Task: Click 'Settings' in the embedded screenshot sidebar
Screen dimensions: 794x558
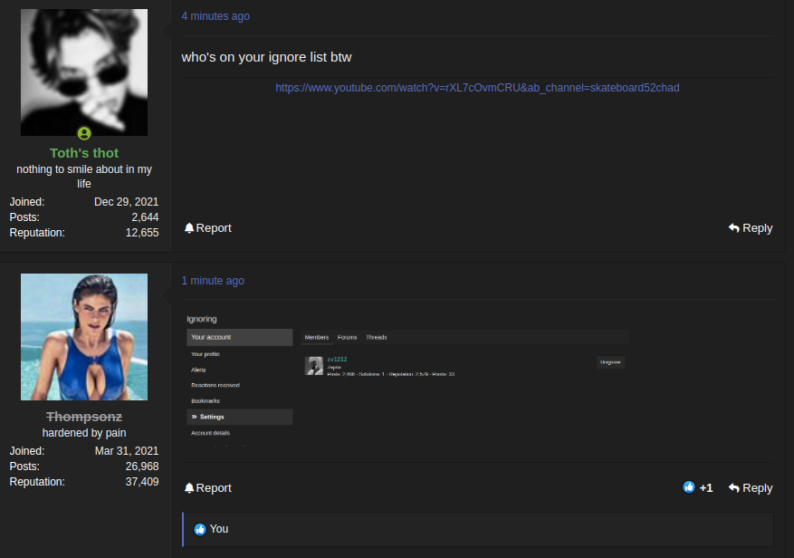Action: click(x=240, y=417)
